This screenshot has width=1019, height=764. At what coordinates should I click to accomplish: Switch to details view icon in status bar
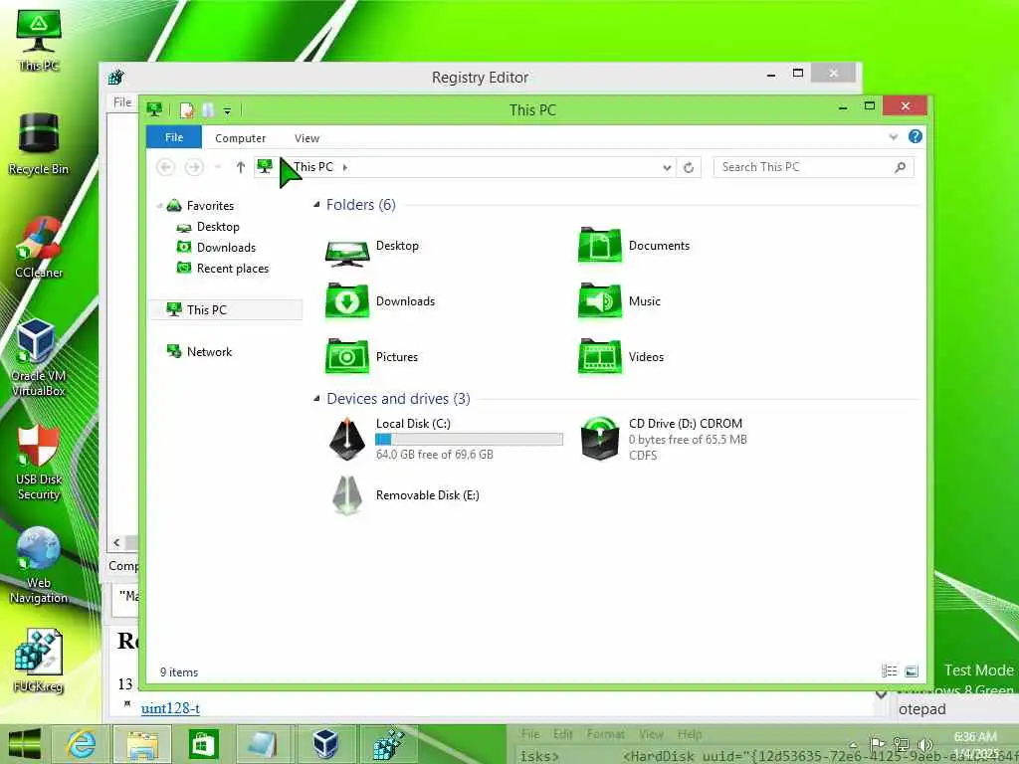(x=889, y=671)
